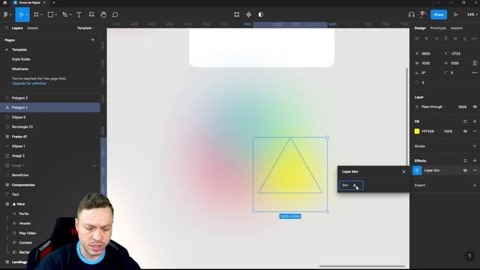Screen dimensions: 480x270
Task: Click the Create component icon
Action: pos(248,15)
